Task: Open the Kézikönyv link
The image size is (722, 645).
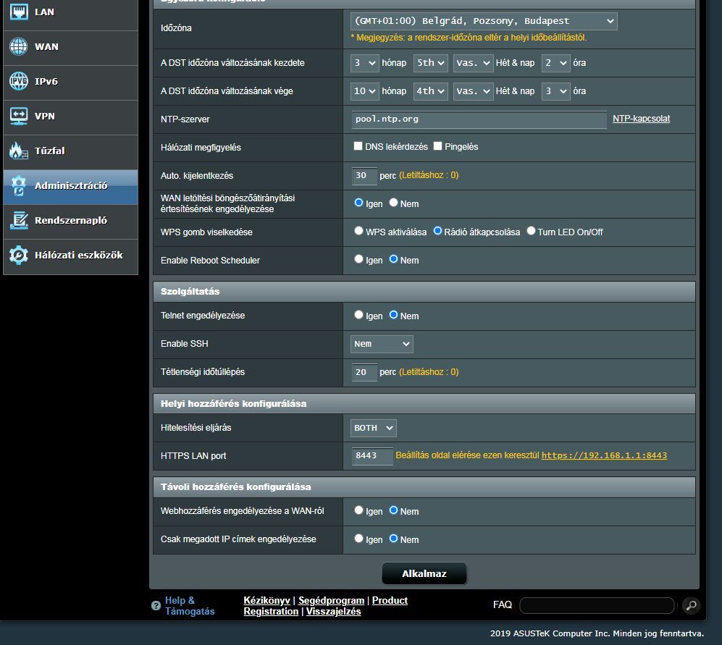Action: 266,600
